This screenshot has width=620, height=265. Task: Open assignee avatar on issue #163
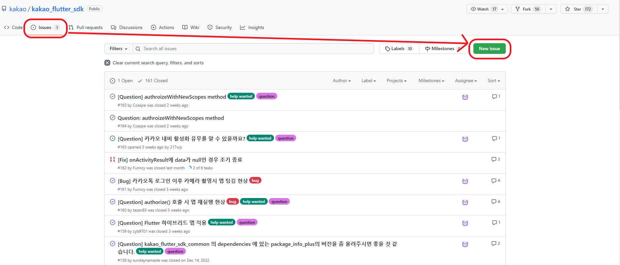click(x=465, y=139)
